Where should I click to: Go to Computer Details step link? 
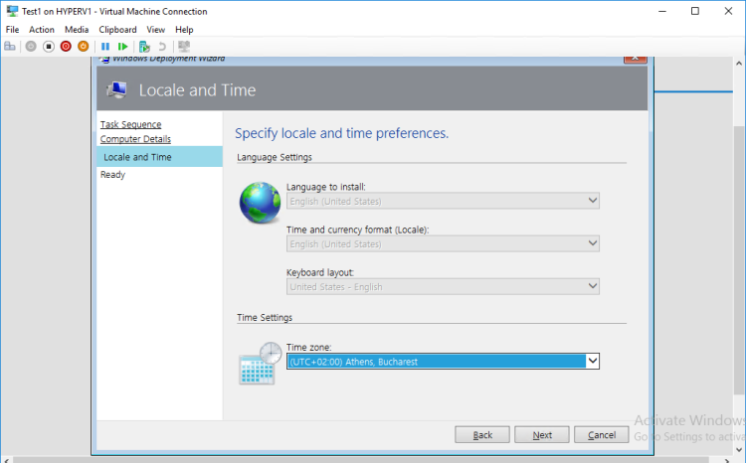[135, 139]
